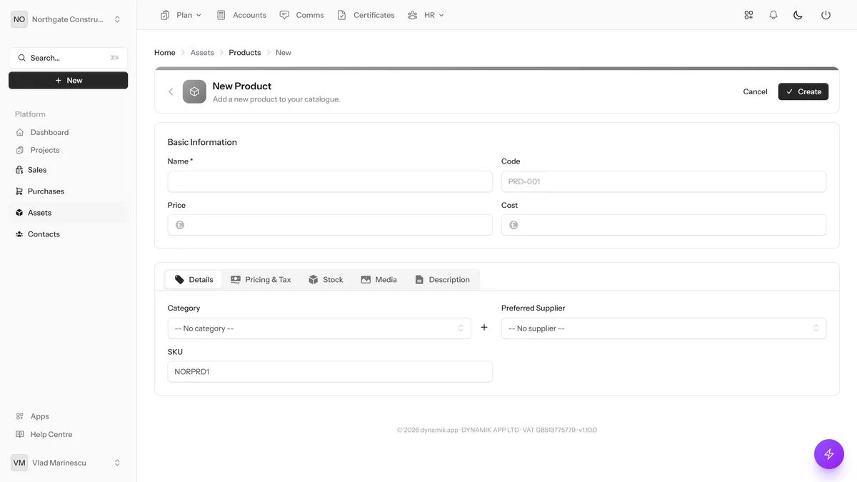Click the back chevron beside New Product

pyautogui.click(x=171, y=91)
